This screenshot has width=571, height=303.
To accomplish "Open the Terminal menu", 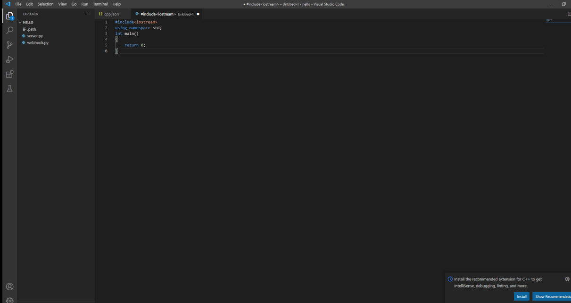I will pos(100,4).
